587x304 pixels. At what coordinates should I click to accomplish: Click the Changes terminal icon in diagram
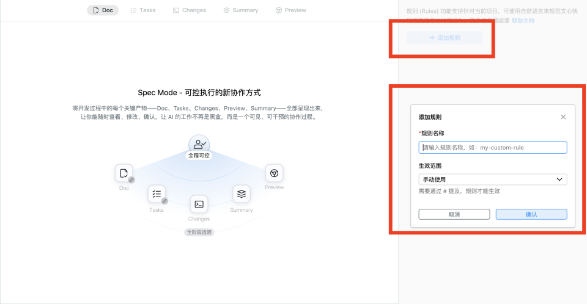click(199, 204)
